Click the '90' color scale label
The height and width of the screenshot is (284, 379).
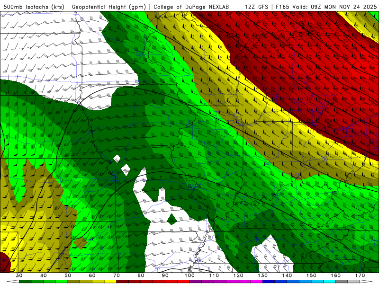165,275
